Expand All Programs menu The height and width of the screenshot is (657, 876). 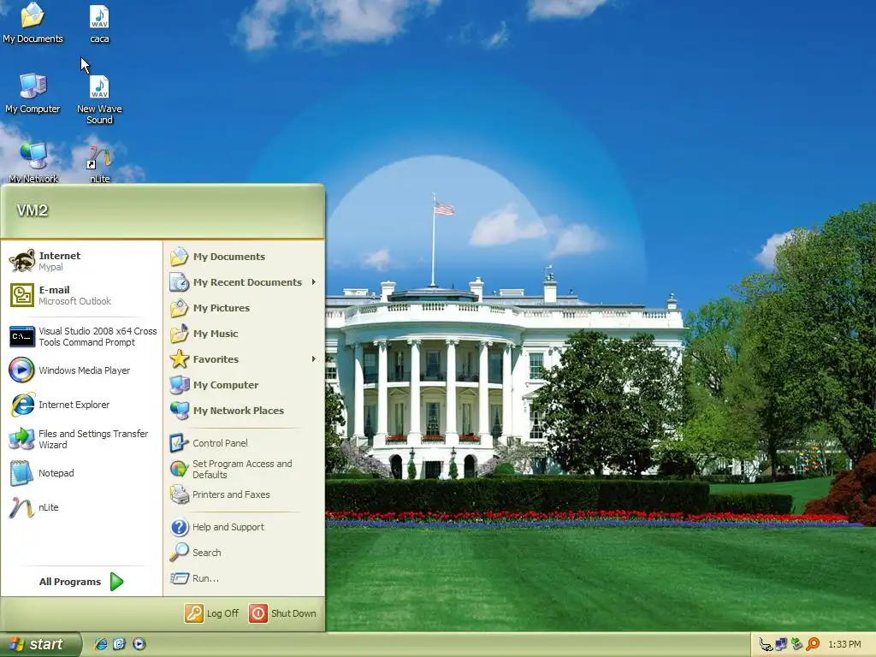tap(81, 582)
